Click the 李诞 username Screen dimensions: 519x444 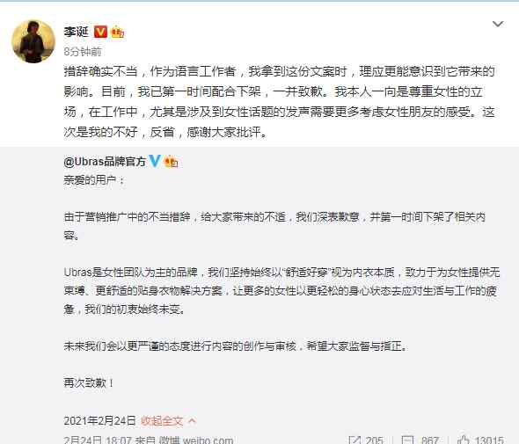coord(77,32)
